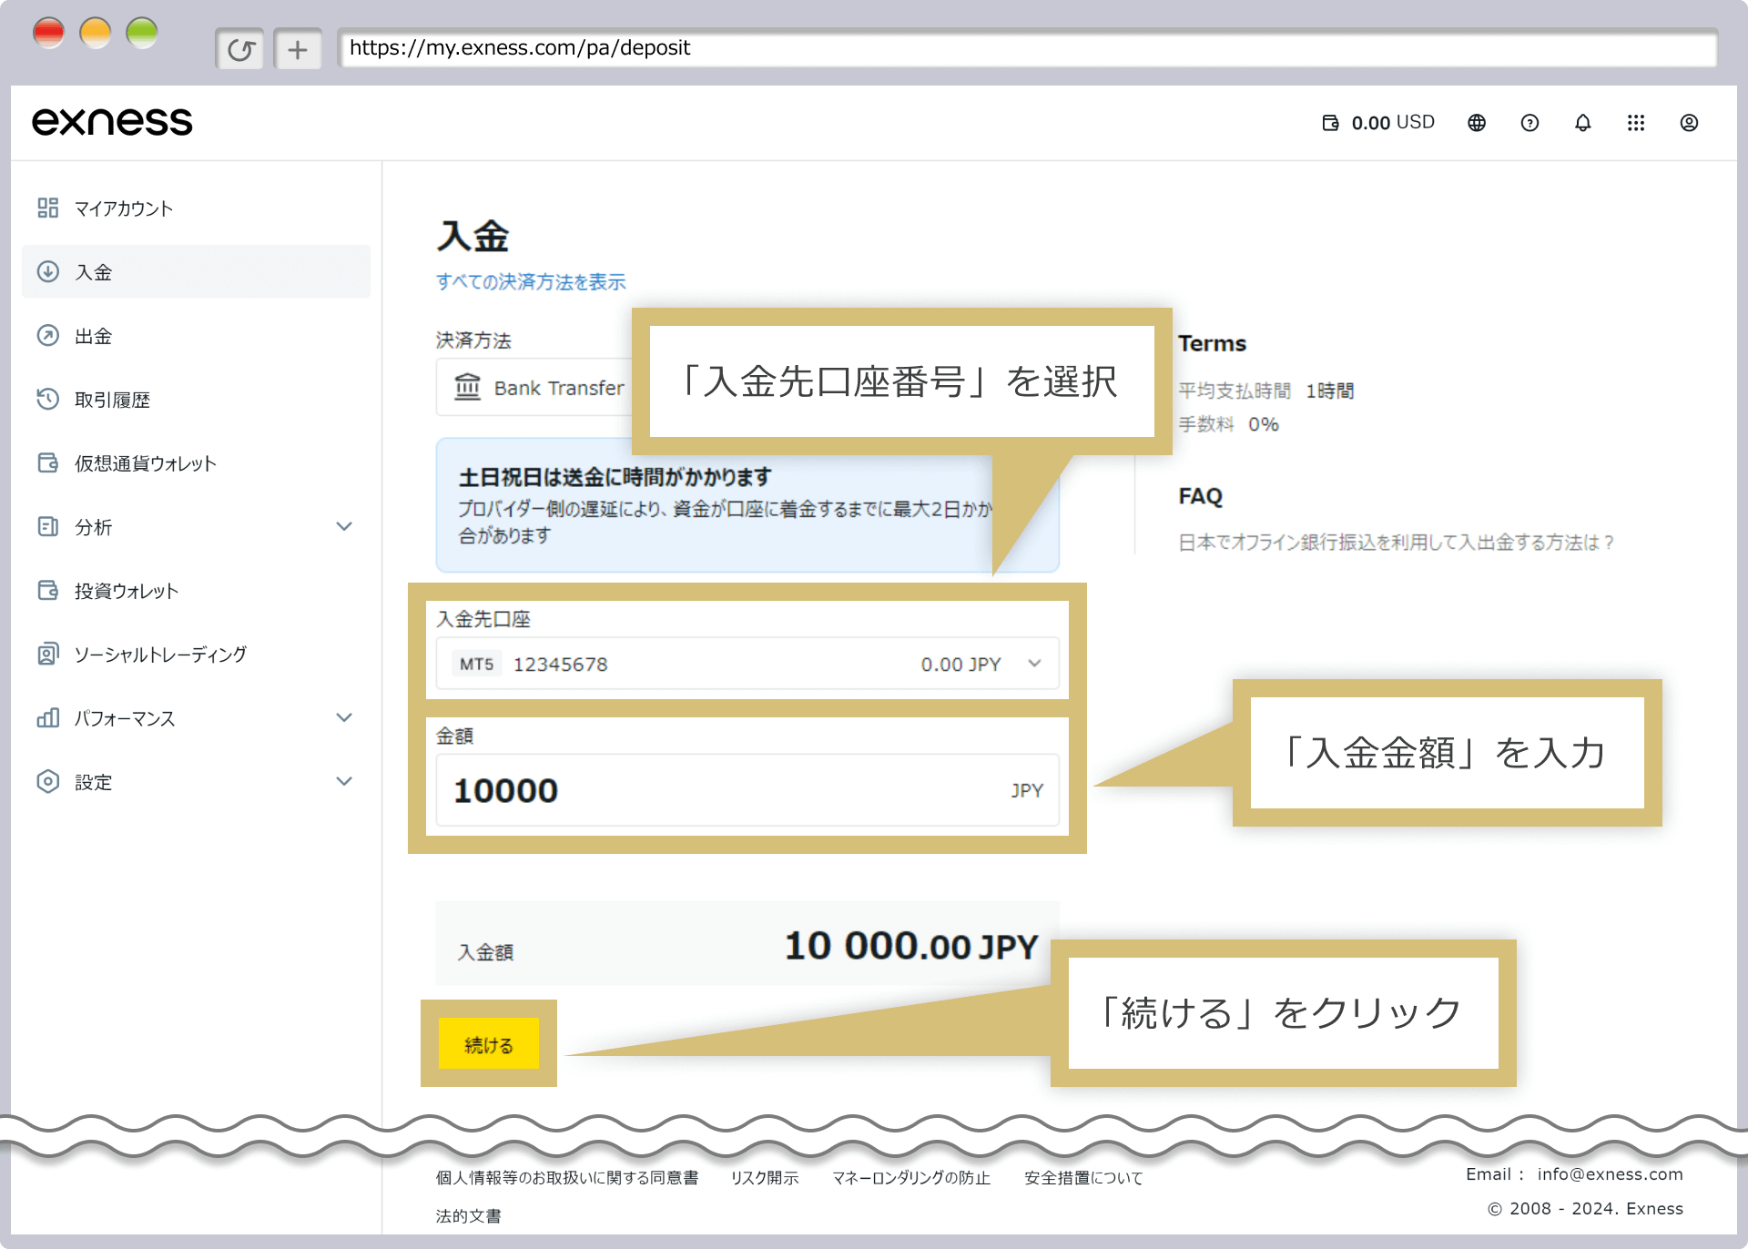Viewport: 1748px width, 1249px height.
Task: Open FAQ link about 日本でオフライン銀行振込
Action: tap(1396, 543)
